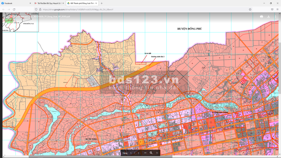Click the Vị trí đất annotation label

[x=148, y=53]
